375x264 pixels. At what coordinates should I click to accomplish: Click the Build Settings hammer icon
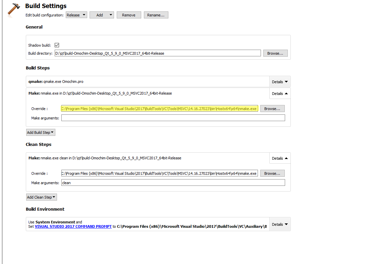click(13, 9)
